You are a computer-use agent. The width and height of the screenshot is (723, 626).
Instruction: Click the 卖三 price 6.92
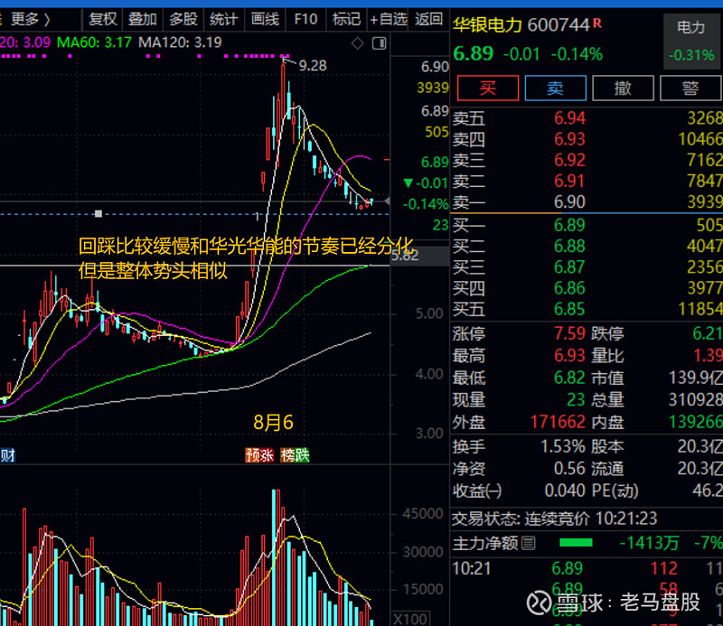point(569,160)
